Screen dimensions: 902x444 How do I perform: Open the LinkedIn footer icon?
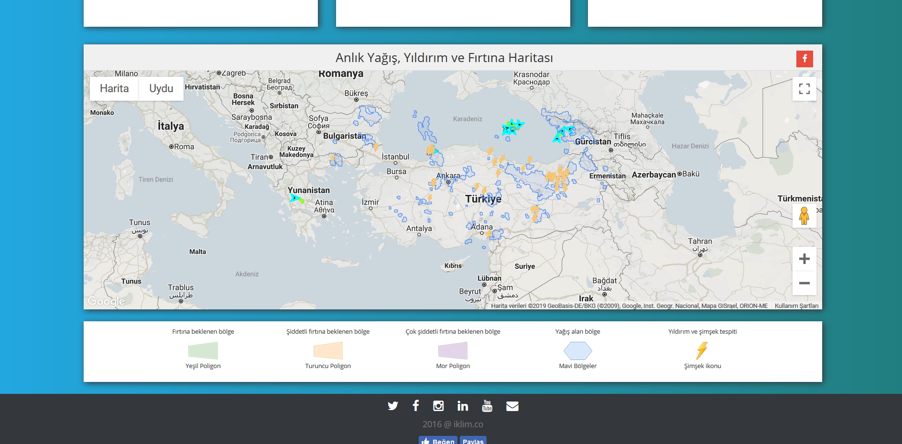pos(463,406)
